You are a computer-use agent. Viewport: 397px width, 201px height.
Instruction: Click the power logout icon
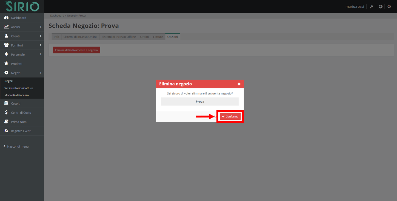click(x=389, y=7)
